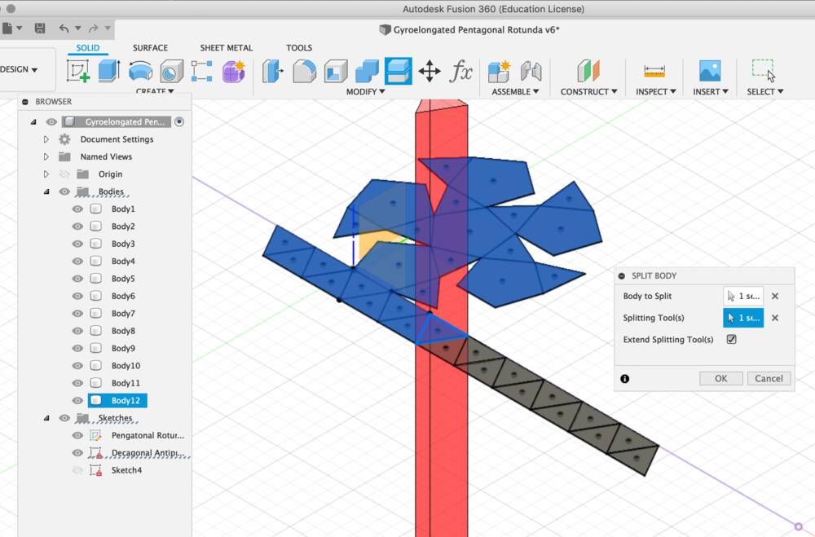Switch to the SURFACE tab
The width and height of the screenshot is (815, 537).
tap(150, 47)
